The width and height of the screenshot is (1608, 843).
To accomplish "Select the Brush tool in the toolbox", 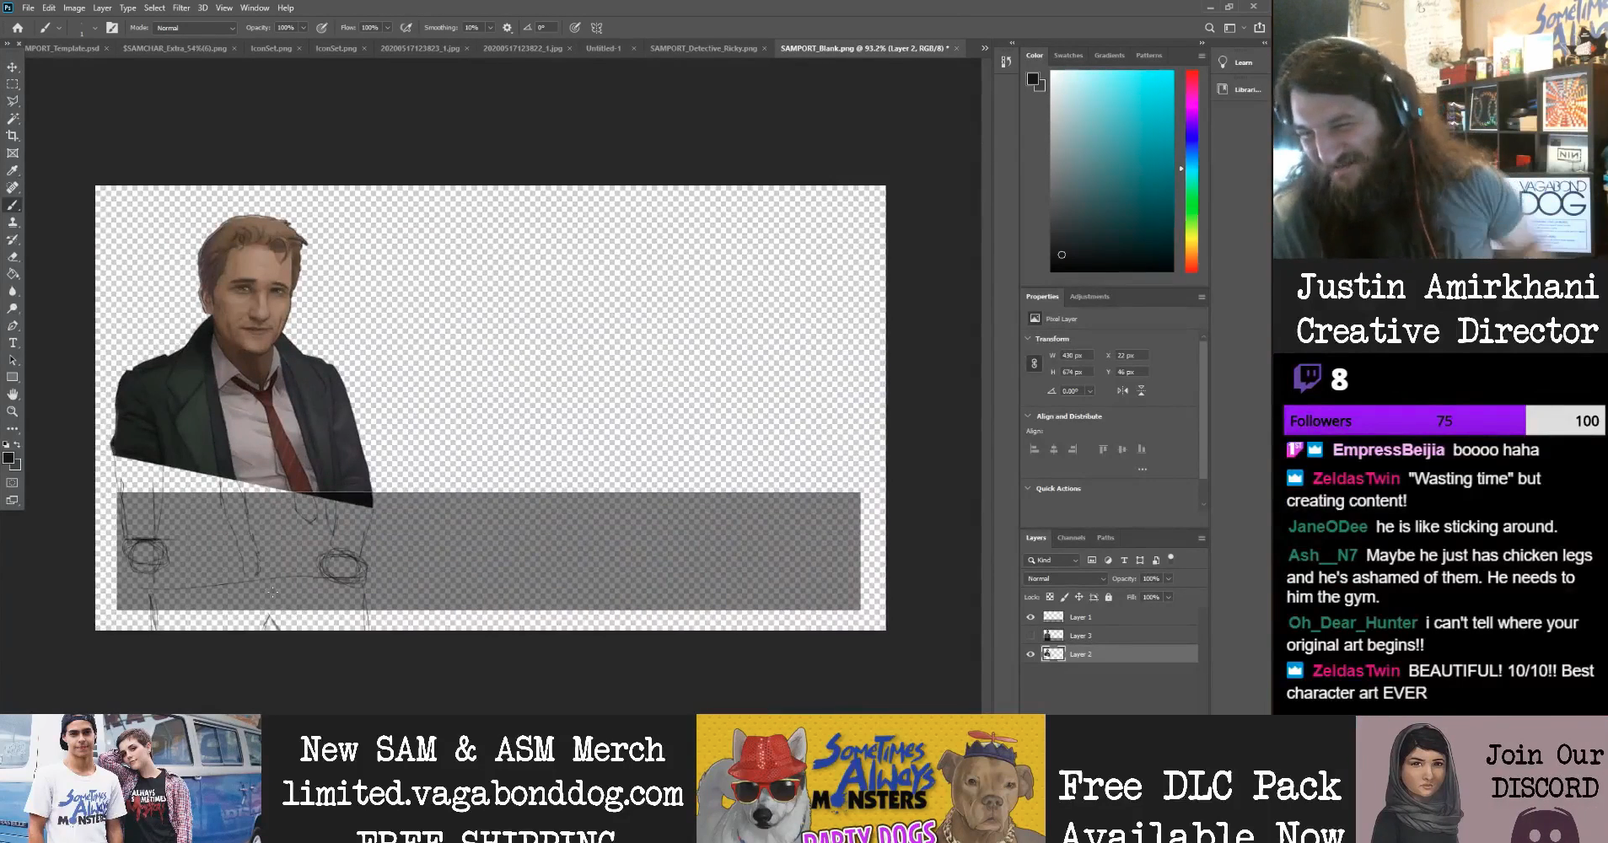I will coord(13,205).
